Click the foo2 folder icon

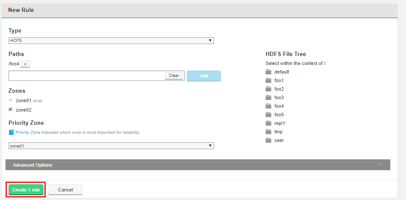pyautogui.click(x=268, y=89)
